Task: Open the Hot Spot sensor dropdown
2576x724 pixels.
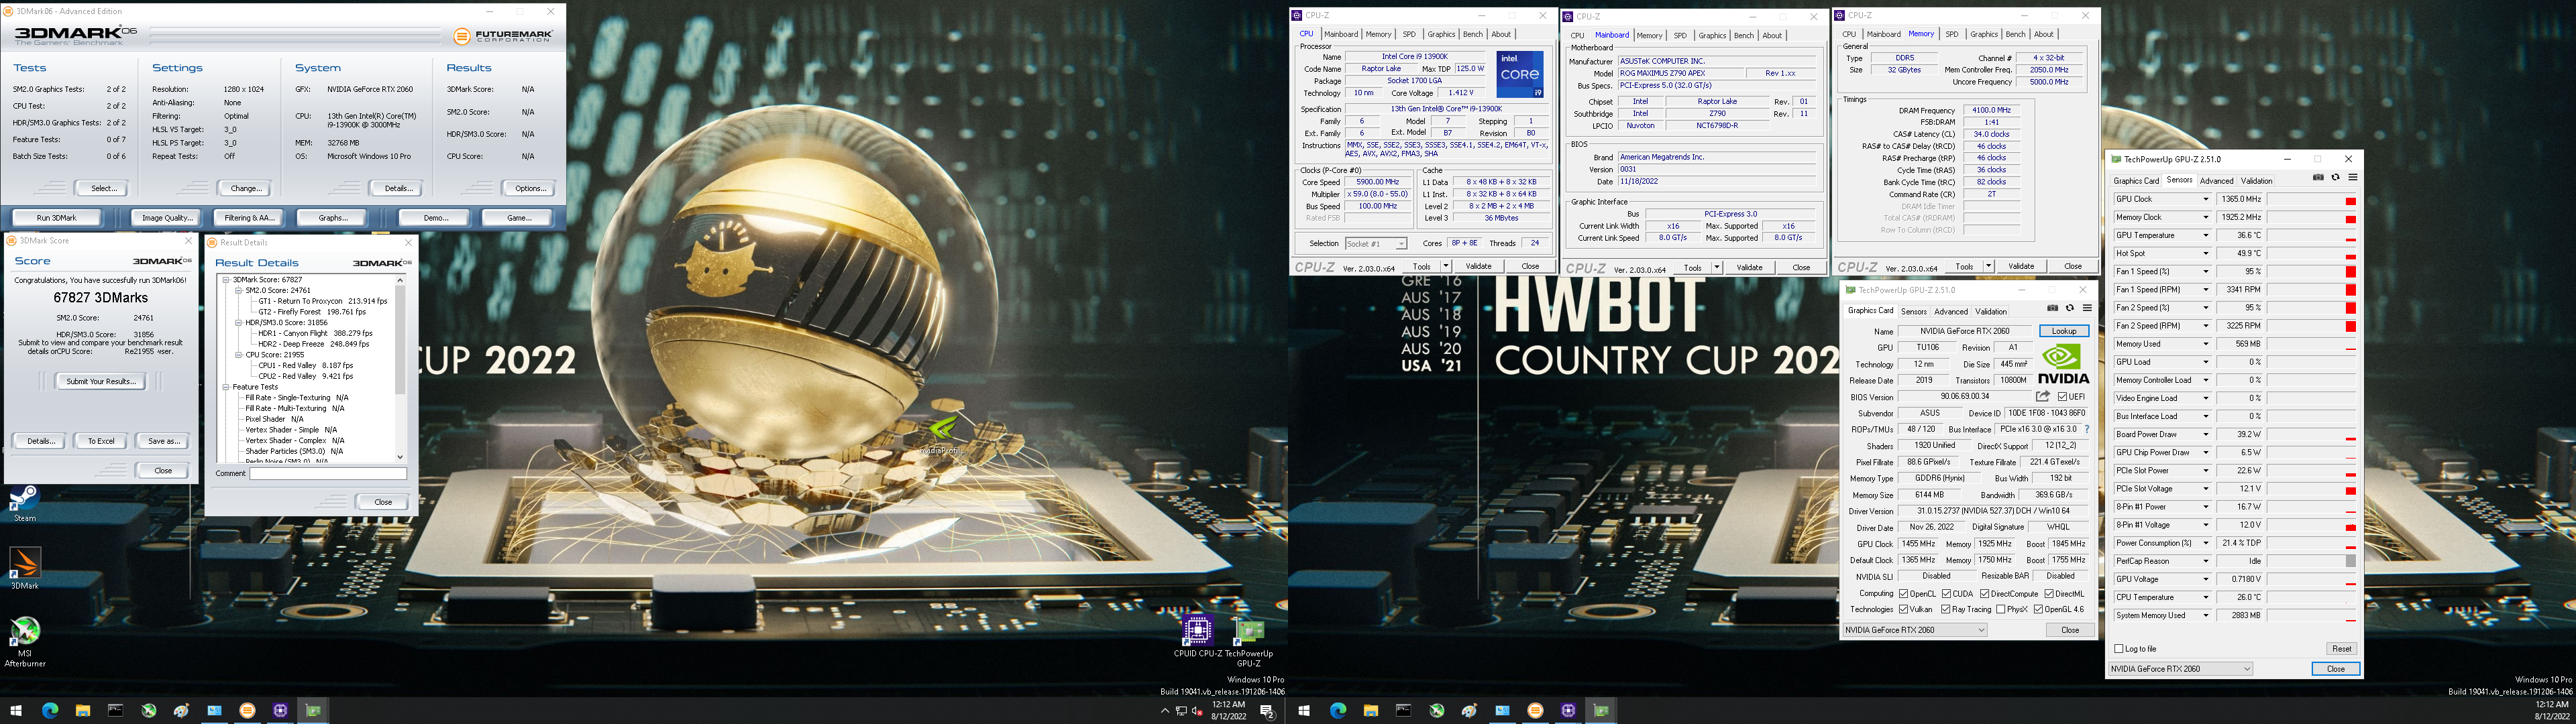Action: [2206, 253]
